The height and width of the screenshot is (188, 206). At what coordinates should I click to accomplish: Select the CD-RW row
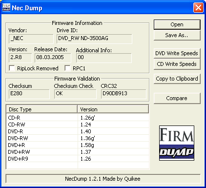[78, 125]
